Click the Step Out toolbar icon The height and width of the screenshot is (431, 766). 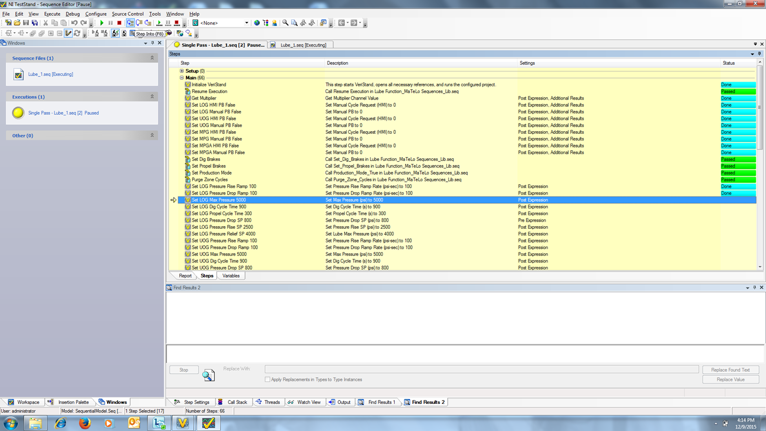[148, 23]
